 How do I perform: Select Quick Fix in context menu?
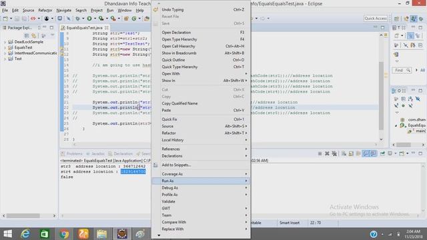click(x=201, y=119)
